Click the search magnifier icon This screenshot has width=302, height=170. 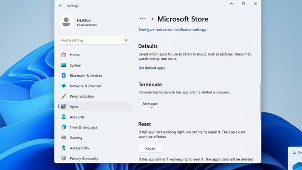[126, 40]
